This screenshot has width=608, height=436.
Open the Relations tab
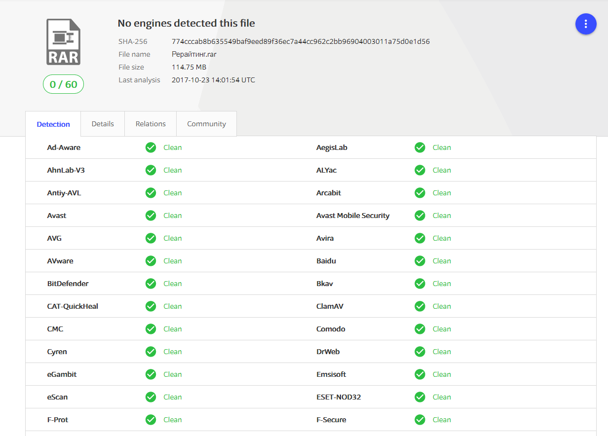151,124
